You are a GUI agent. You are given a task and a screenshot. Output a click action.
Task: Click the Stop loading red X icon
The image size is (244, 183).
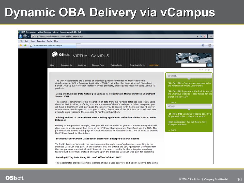tap(205, 36)
